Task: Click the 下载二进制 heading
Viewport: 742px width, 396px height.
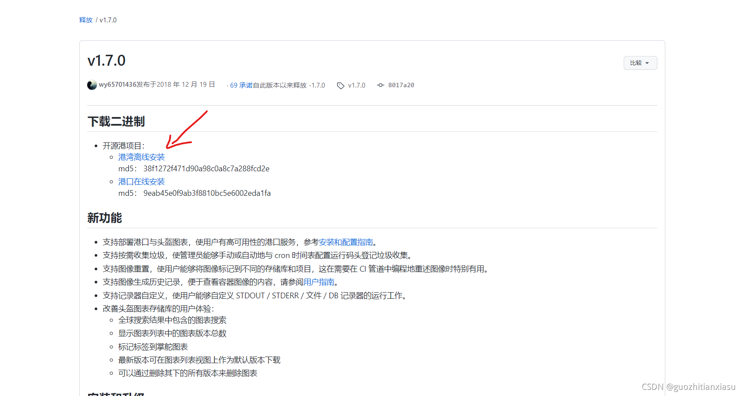Action: pyautogui.click(x=116, y=122)
